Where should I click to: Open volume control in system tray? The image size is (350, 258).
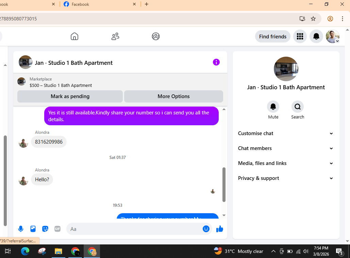306,251
